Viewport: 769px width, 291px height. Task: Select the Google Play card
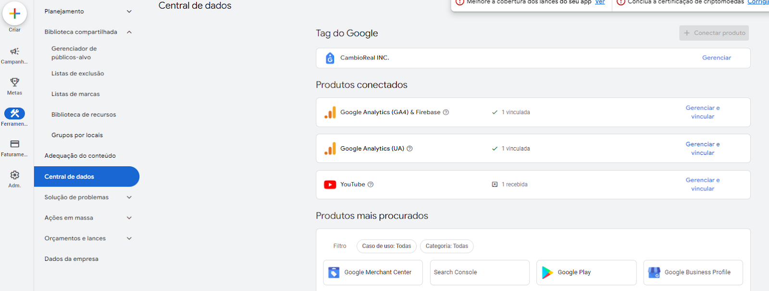pos(586,272)
